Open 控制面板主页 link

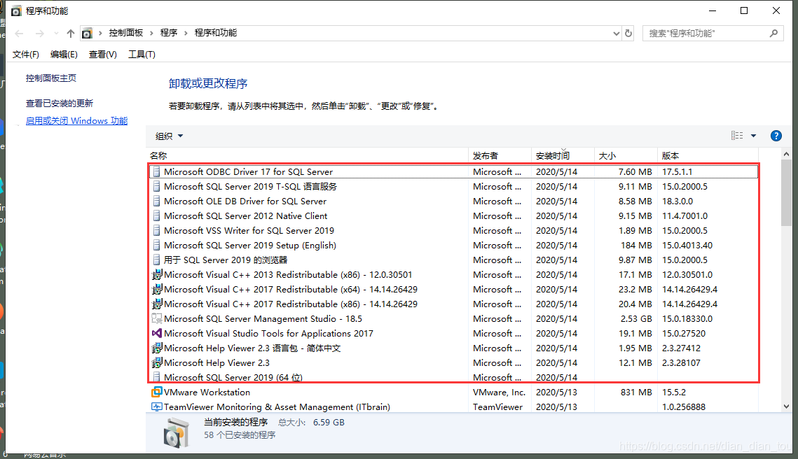(x=51, y=78)
